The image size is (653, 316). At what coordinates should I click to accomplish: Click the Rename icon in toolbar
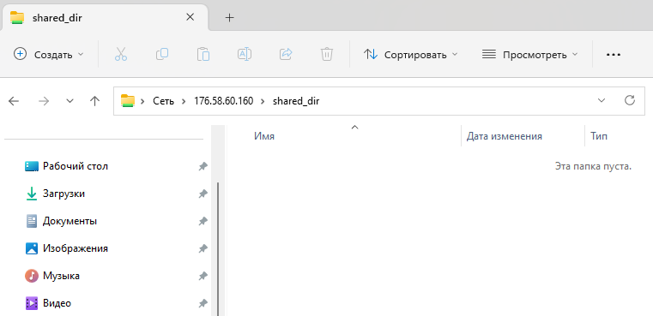[x=244, y=55]
